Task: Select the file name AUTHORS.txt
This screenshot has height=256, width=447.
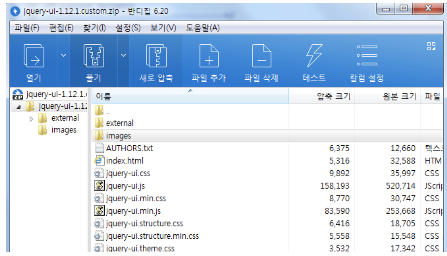Action: (x=129, y=148)
